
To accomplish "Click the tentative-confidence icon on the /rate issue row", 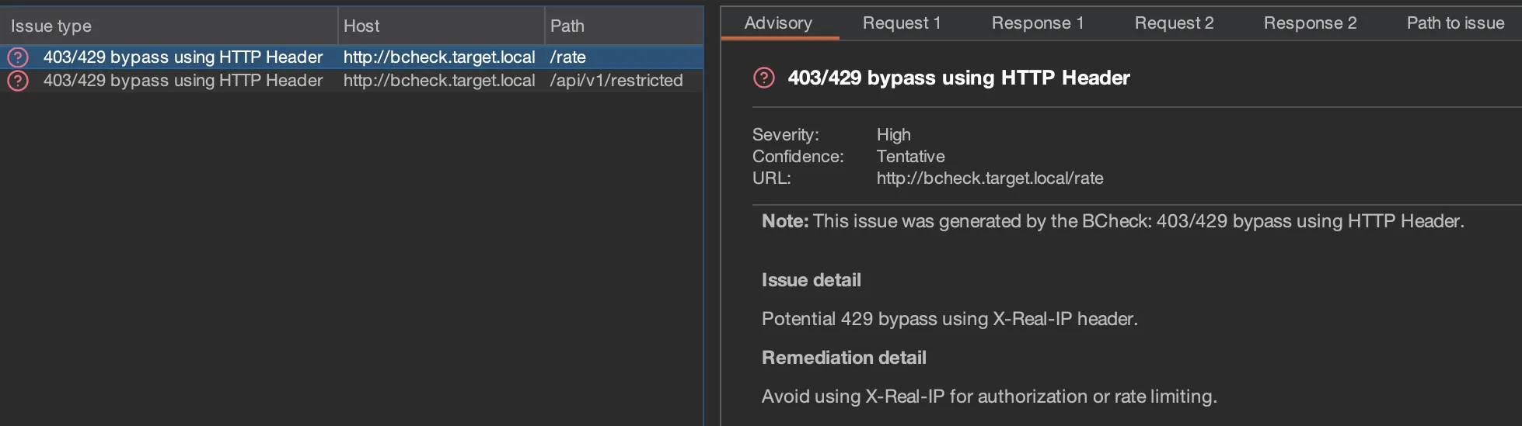I will (x=18, y=57).
